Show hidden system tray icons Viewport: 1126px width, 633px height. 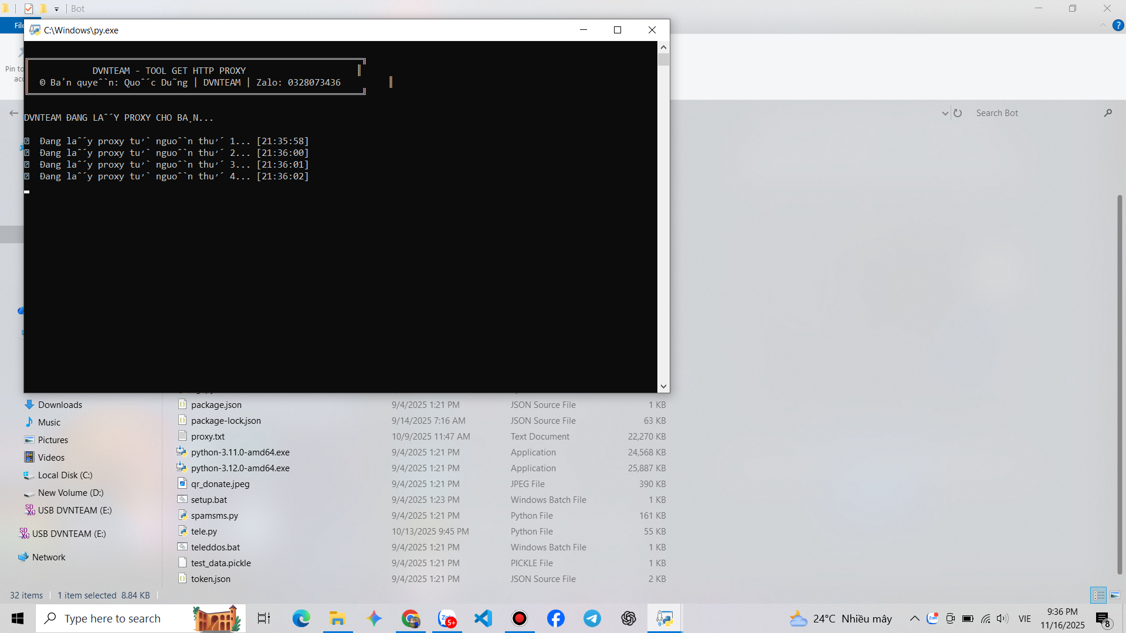point(914,619)
